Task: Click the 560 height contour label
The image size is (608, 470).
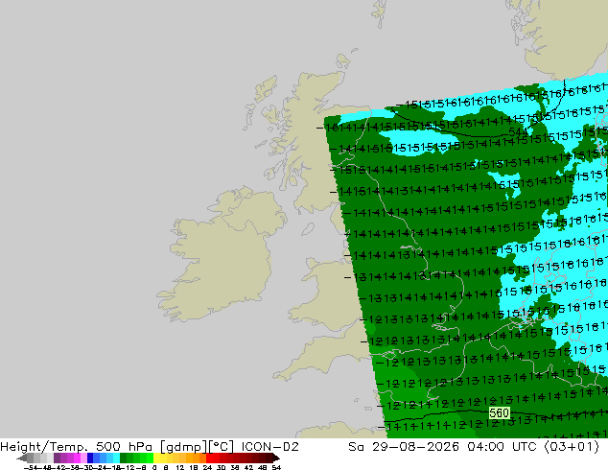Action: click(x=499, y=413)
